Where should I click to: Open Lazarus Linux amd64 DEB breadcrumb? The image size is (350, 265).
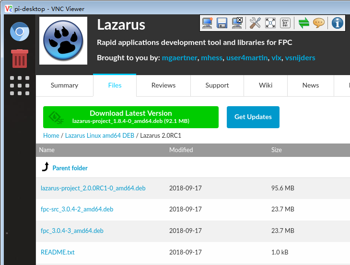click(100, 136)
